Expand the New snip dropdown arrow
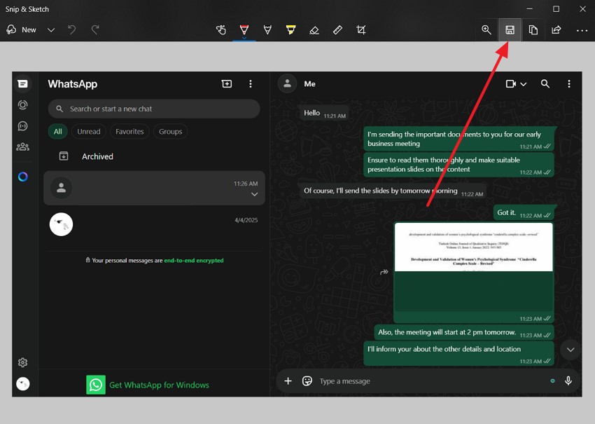This screenshot has width=595, height=424. pos(51,30)
